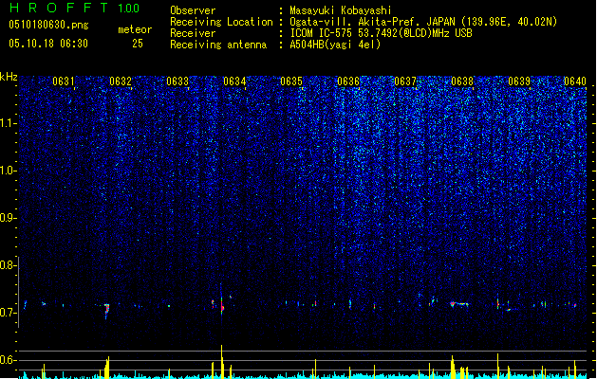The height and width of the screenshot is (379, 597).
Task: Click the 0.8 frequency axis label
Action: click(x=7, y=265)
